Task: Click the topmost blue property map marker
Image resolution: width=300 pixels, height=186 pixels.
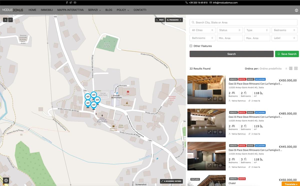Action: pyautogui.click(x=94, y=95)
